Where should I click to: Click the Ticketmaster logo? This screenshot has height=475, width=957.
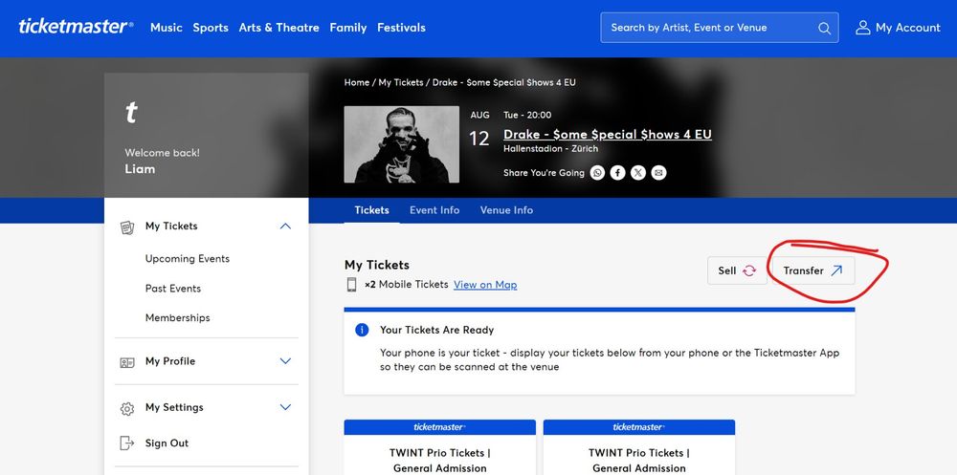[x=76, y=27]
